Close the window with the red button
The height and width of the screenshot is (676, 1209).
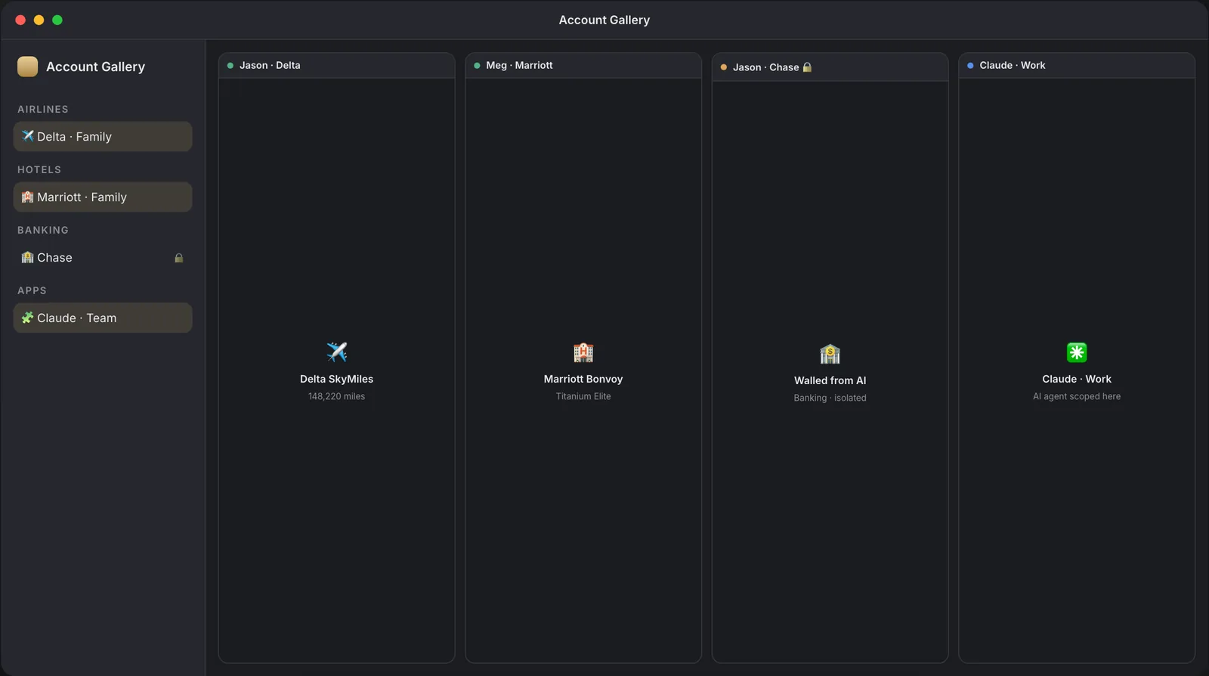coord(20,20)
